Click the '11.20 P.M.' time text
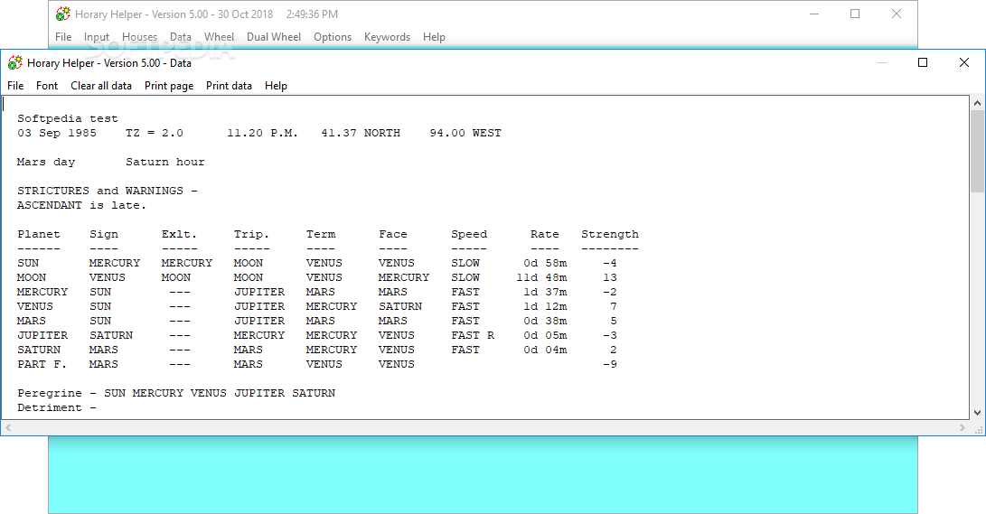The height and width of the screenshot is (514, 986). tap(262, 133)
